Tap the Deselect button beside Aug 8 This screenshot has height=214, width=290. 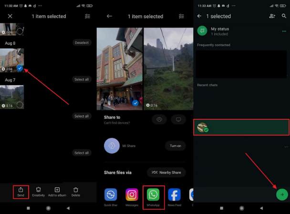click(x=82, y=43)
